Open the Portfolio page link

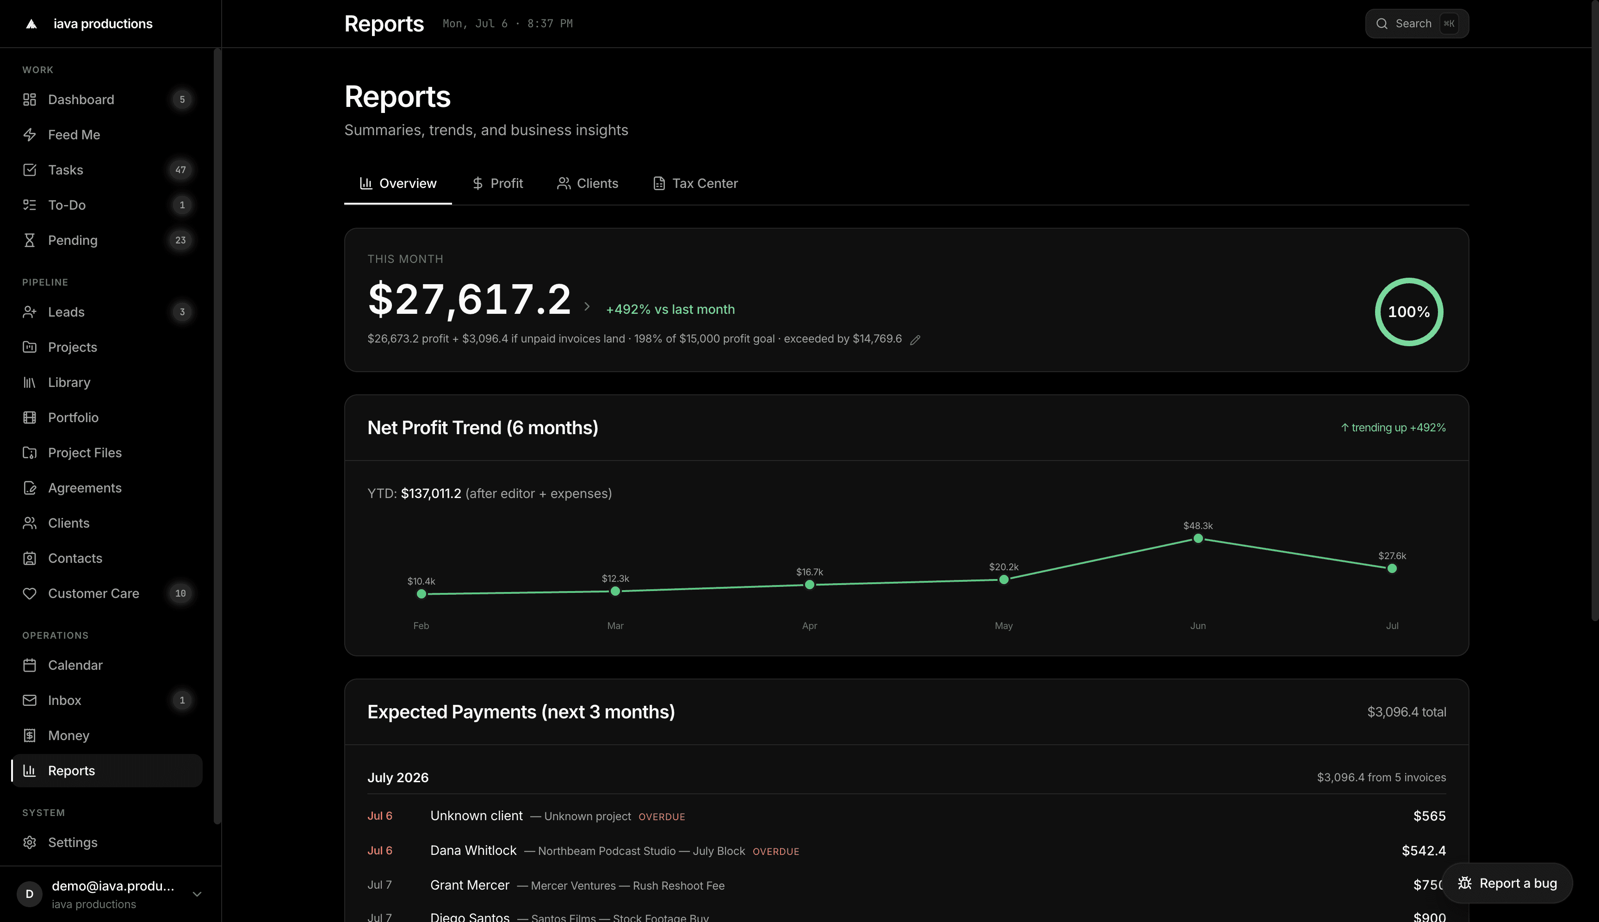(107, 417)
